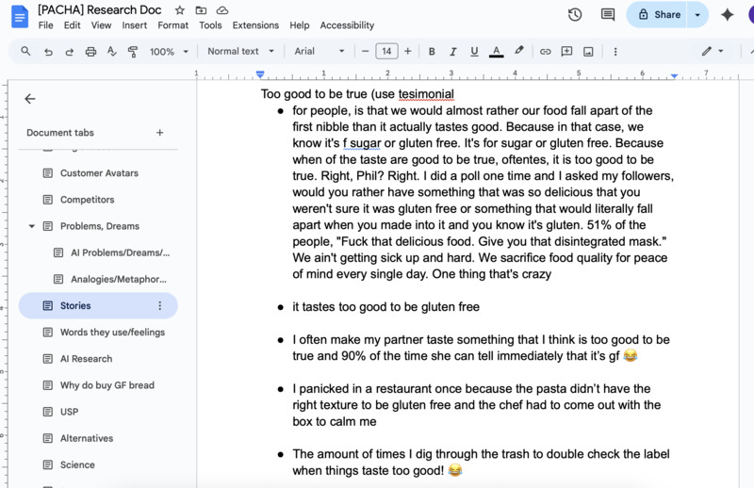This screenshot has width=754, height=488.
Task: Increase the font size
Action: (x=408, y=52)
